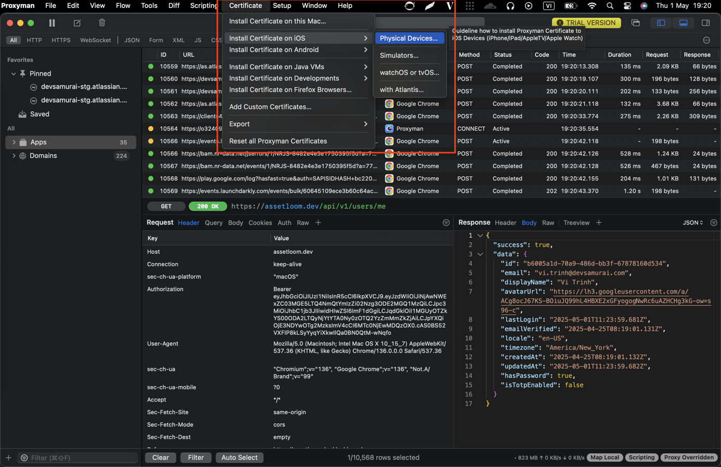The image size is (721, 467).
Task: Switch Request pane to Query tab
Action: pos(213,223)
